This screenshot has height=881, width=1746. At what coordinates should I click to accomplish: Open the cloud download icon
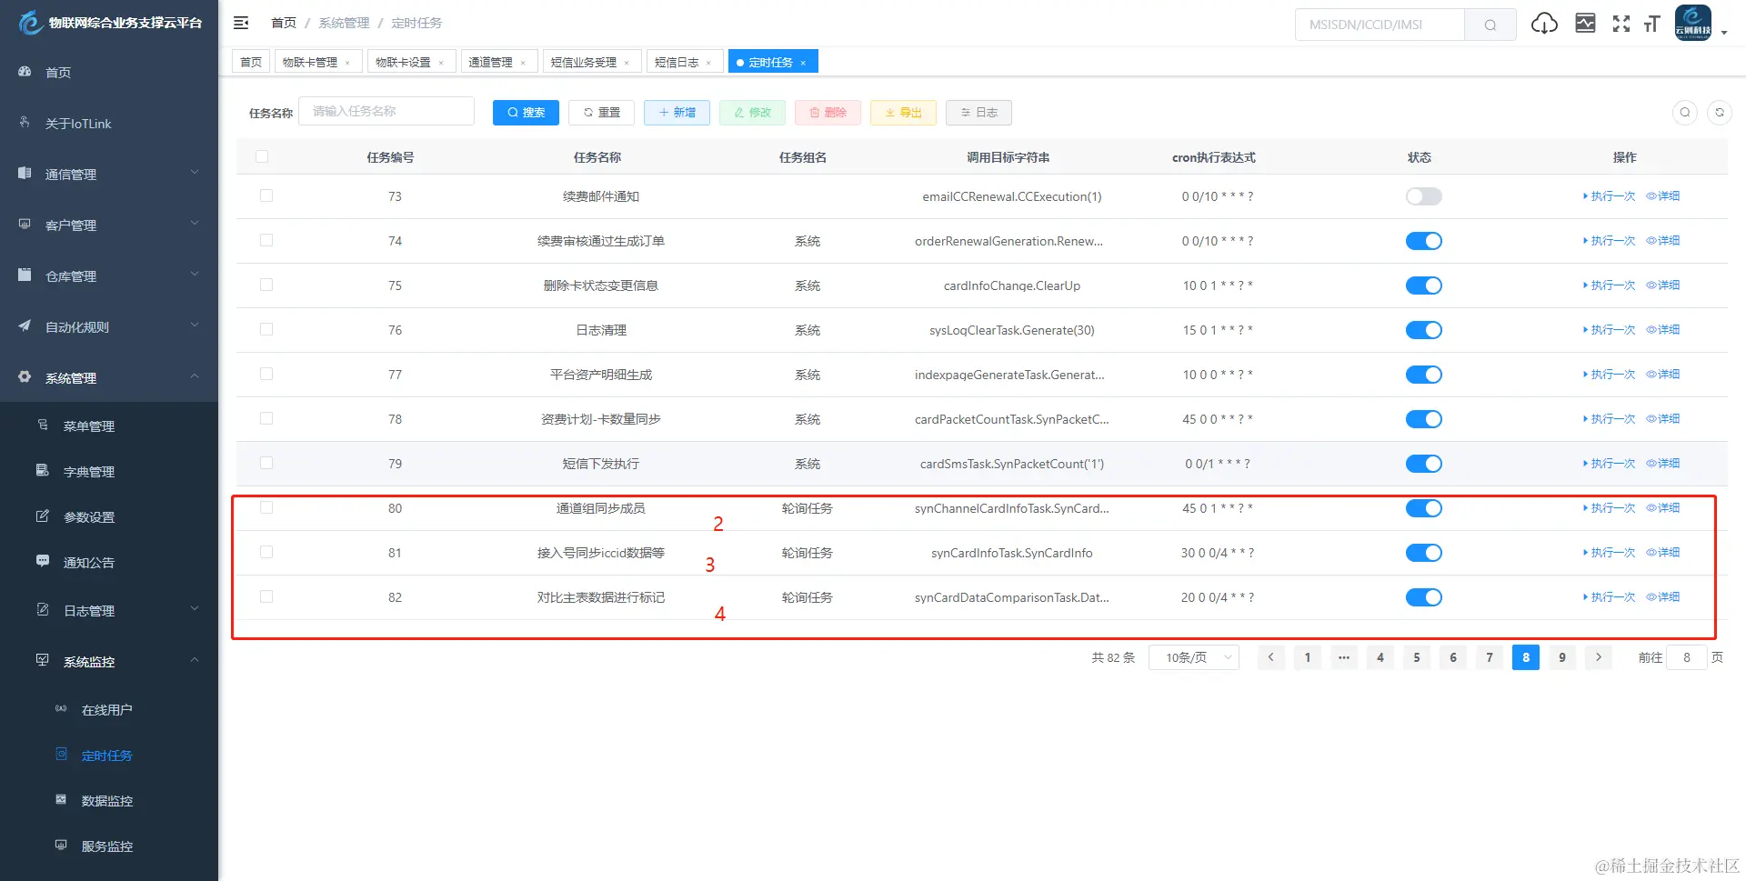tap(1544, 24)
